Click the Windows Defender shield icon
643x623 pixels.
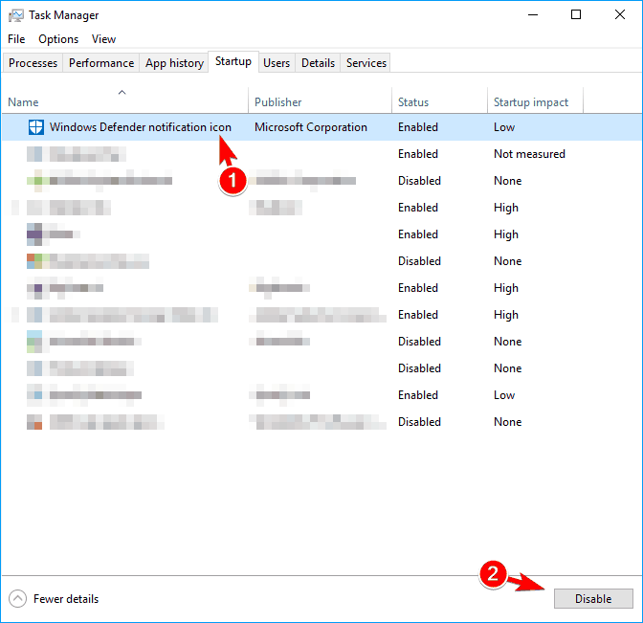coord(35,127)
